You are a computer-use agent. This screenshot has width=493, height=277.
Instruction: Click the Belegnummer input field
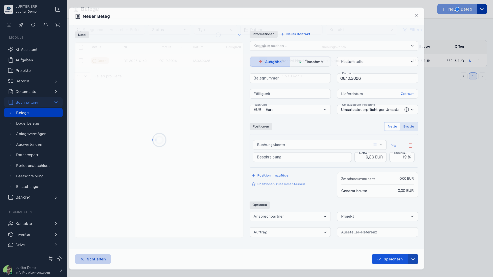click(x=290, y=78)
